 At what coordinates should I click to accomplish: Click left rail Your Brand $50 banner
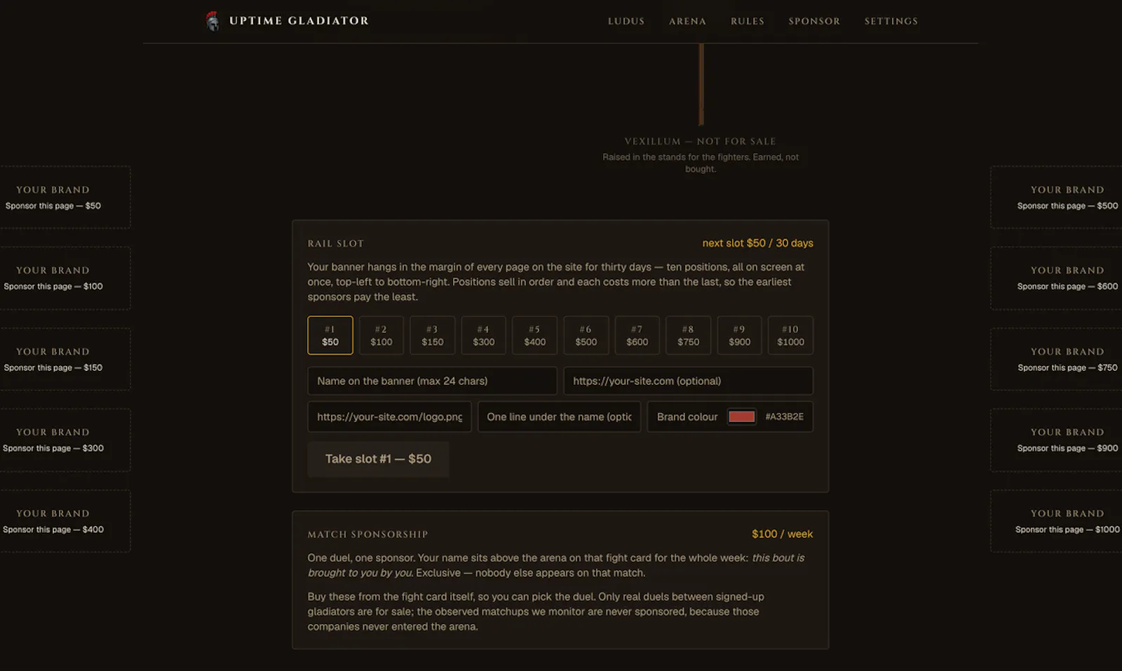point(65,198)
